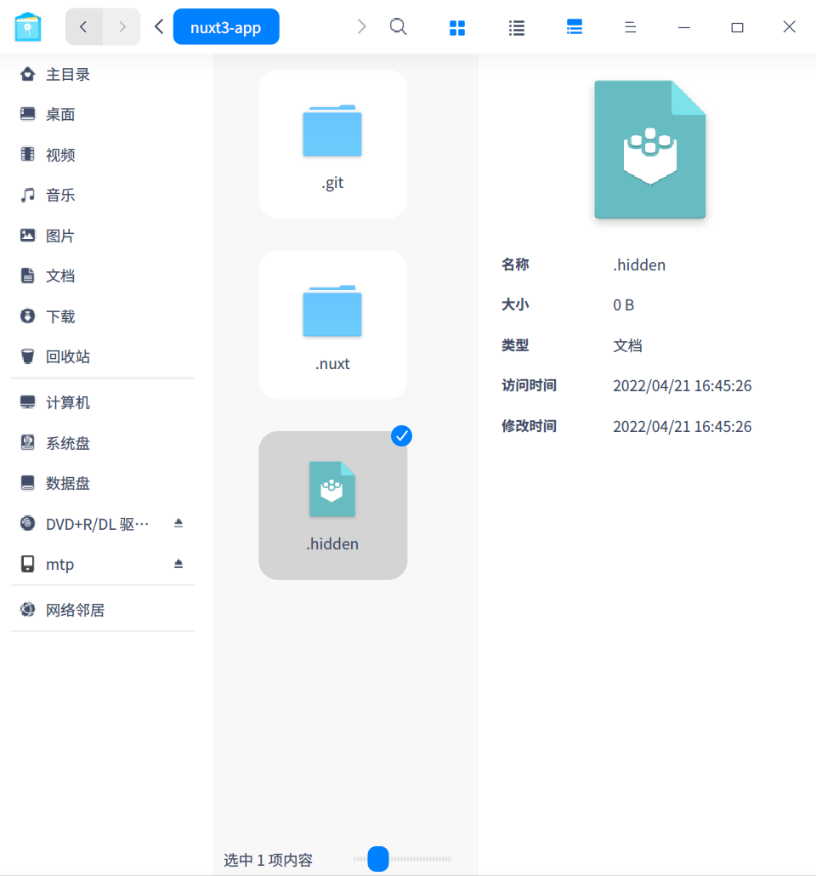
Task: Expand navigation history with the forward arrow
Action: coord(361,26)
